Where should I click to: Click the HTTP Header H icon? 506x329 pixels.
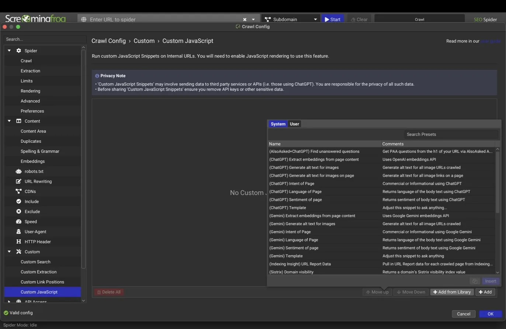coord(18,241)
